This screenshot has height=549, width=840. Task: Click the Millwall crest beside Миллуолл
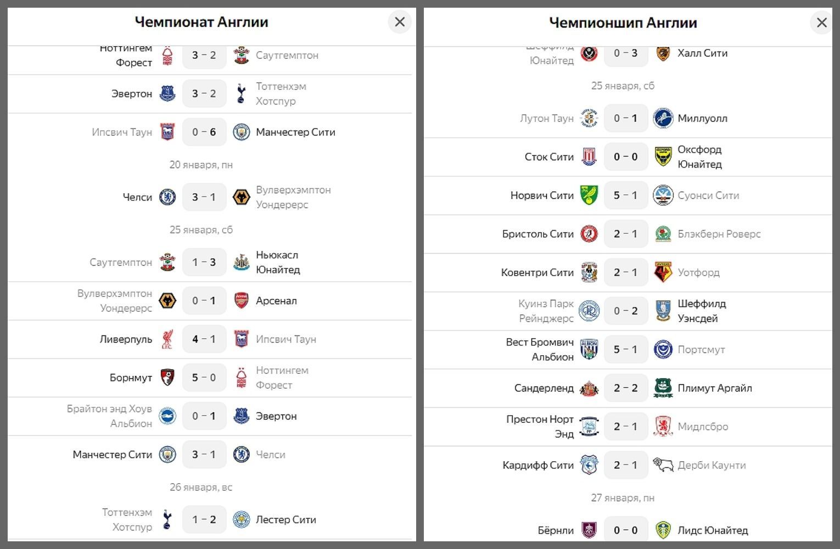pyautogui.click(x=663, y=118)
